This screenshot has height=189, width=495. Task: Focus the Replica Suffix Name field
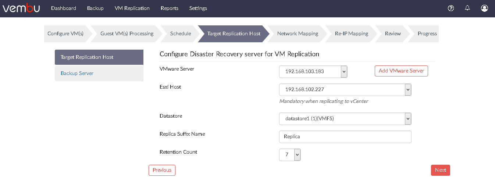[x=345, y=137]
